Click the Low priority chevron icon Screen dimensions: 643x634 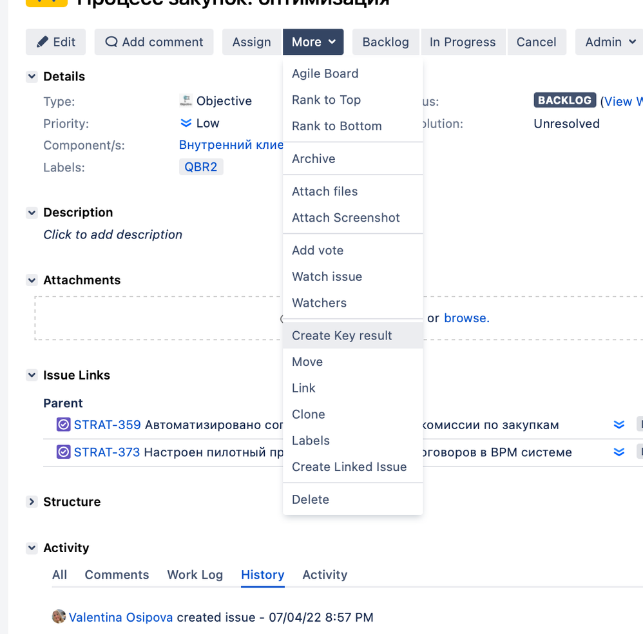(x=184, y=123)
